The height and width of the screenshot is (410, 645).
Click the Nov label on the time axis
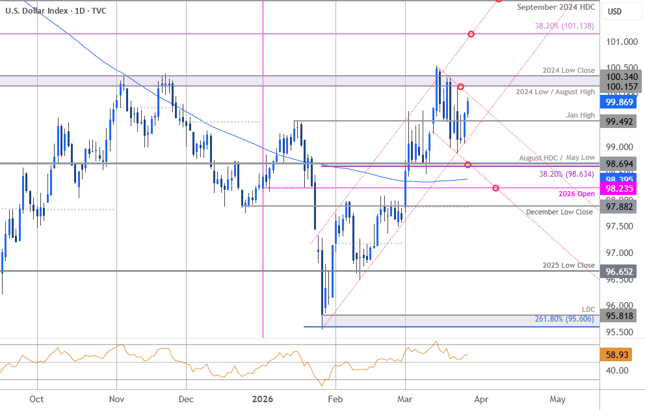point(117,400)
